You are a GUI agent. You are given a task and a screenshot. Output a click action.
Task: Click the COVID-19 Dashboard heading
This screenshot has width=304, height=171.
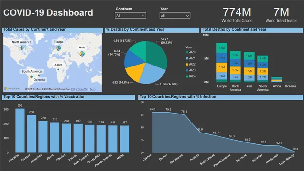pyautogui.click(x=48, y=13)
